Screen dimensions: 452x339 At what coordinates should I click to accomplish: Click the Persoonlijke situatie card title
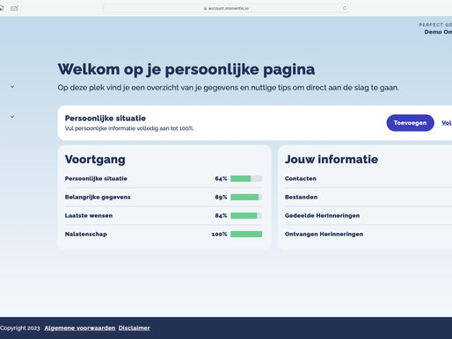106,119
